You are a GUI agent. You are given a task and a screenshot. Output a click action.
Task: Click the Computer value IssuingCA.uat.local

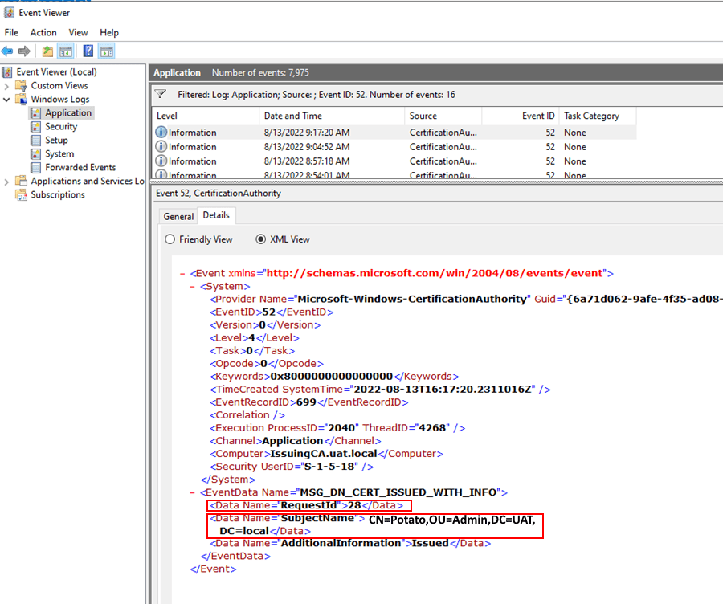[324, 454]
